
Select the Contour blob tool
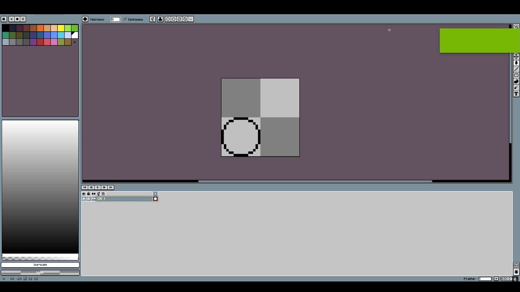pyautogui.click(x=516, y=81)
